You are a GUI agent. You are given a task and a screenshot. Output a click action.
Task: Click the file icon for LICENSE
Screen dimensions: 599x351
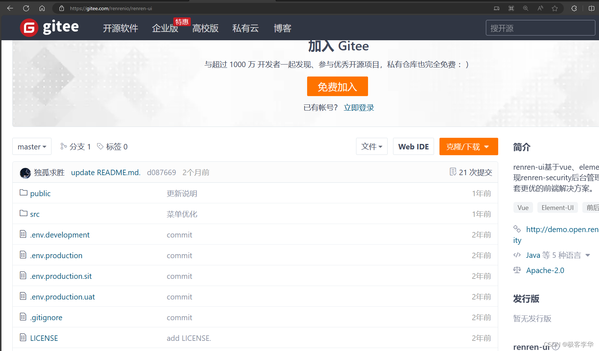point(23,338)
